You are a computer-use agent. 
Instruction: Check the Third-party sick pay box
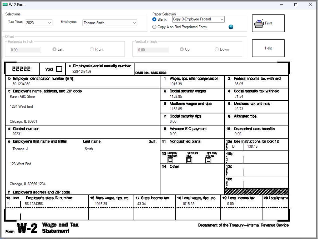point(208,160)
